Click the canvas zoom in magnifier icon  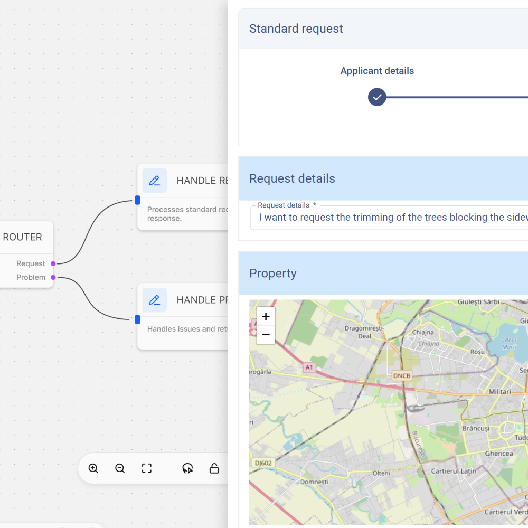coord(93,468)
